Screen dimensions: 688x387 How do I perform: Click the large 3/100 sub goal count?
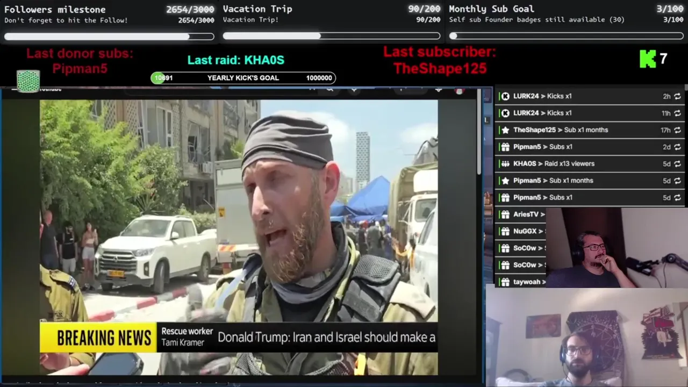point(670,9)
